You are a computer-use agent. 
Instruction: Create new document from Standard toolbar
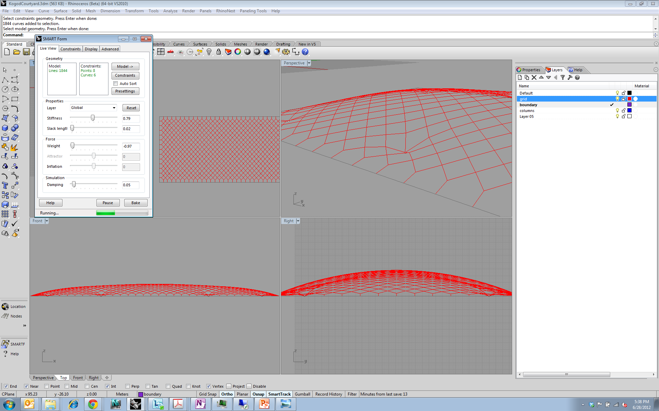[7, 52]
